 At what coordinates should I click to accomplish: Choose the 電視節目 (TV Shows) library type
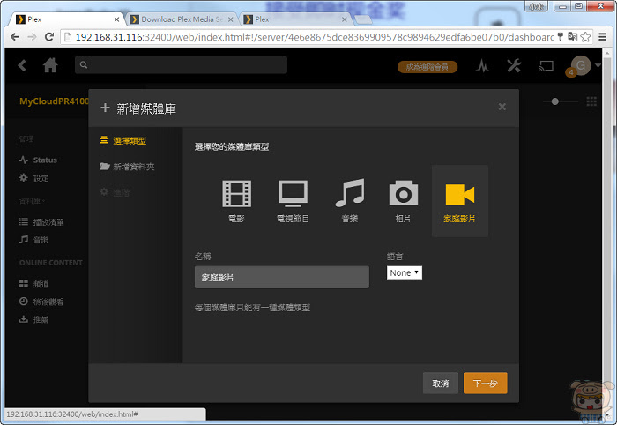point(293,201)
